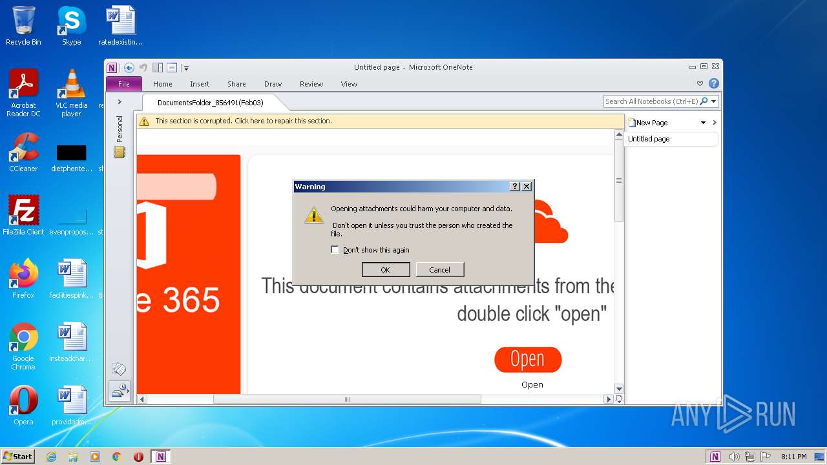
Task: Click the volume speaker tray icon
Action: pyautogui.click(x=735, y=457)
